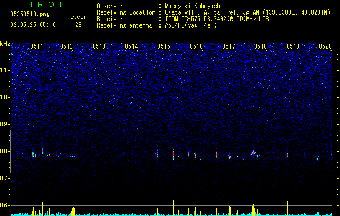Click the bright blob echo just before 0518
Screen dimensions: 340x216
click(x=254, y=152)
